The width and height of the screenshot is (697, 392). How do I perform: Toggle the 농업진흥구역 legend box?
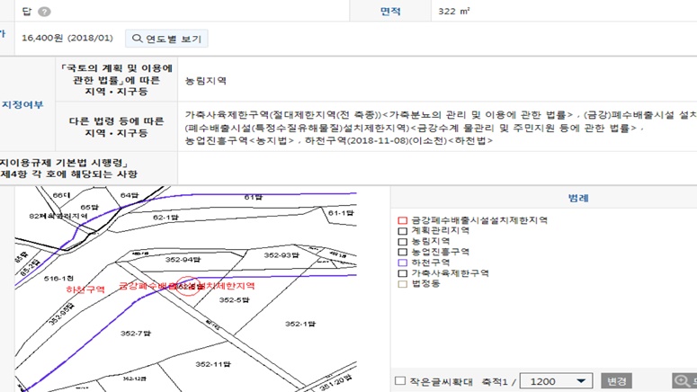403,252
